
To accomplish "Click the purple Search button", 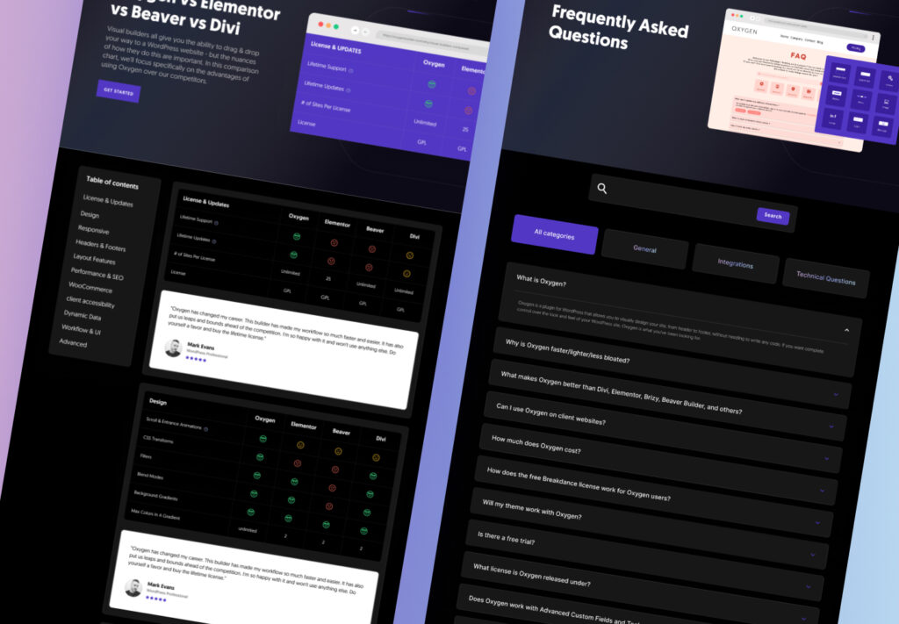I will coord(773,216).
